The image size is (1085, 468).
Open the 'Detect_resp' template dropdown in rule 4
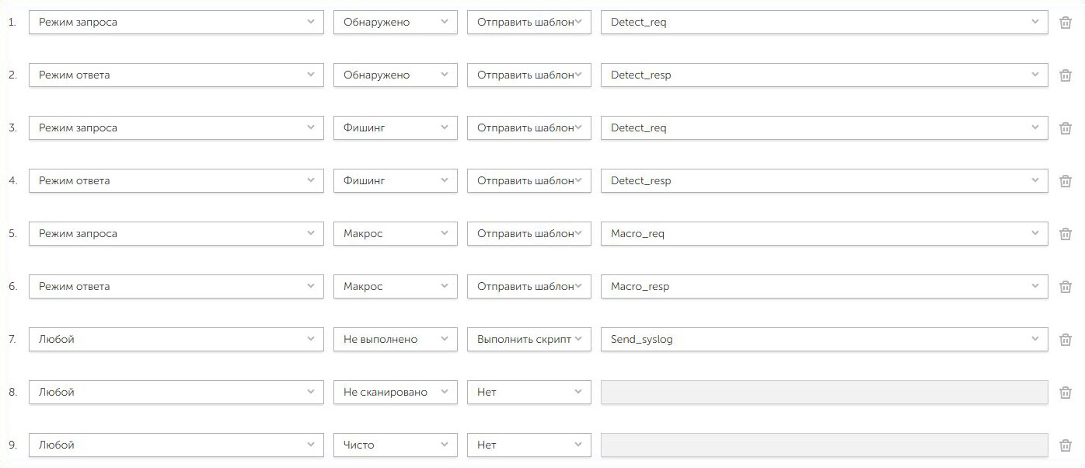(825, 181)
